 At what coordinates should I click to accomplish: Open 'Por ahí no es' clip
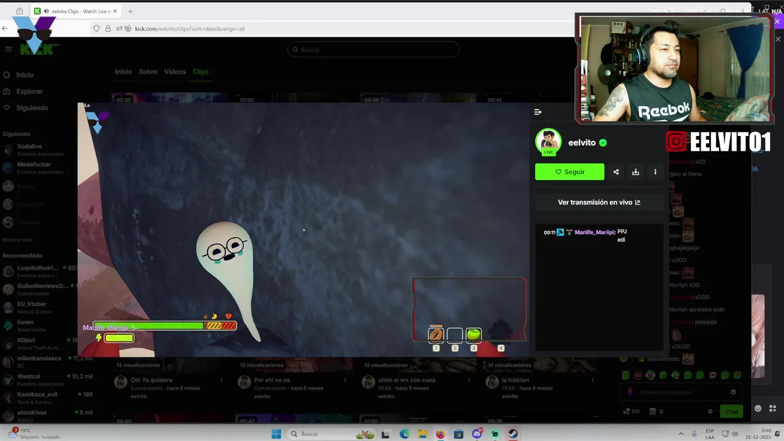[272, 380]
